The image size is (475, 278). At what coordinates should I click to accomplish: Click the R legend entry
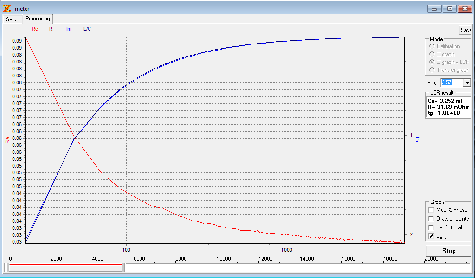click(48, 29)
